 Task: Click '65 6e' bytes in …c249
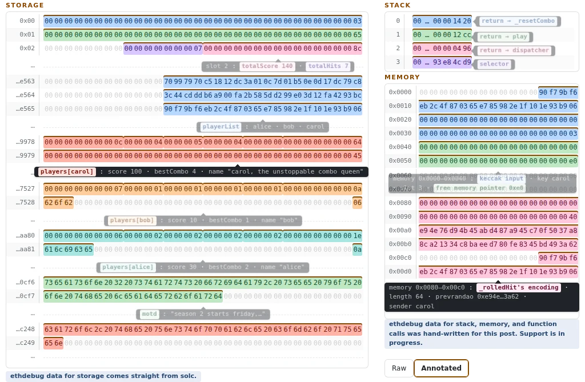coord(53,343)
